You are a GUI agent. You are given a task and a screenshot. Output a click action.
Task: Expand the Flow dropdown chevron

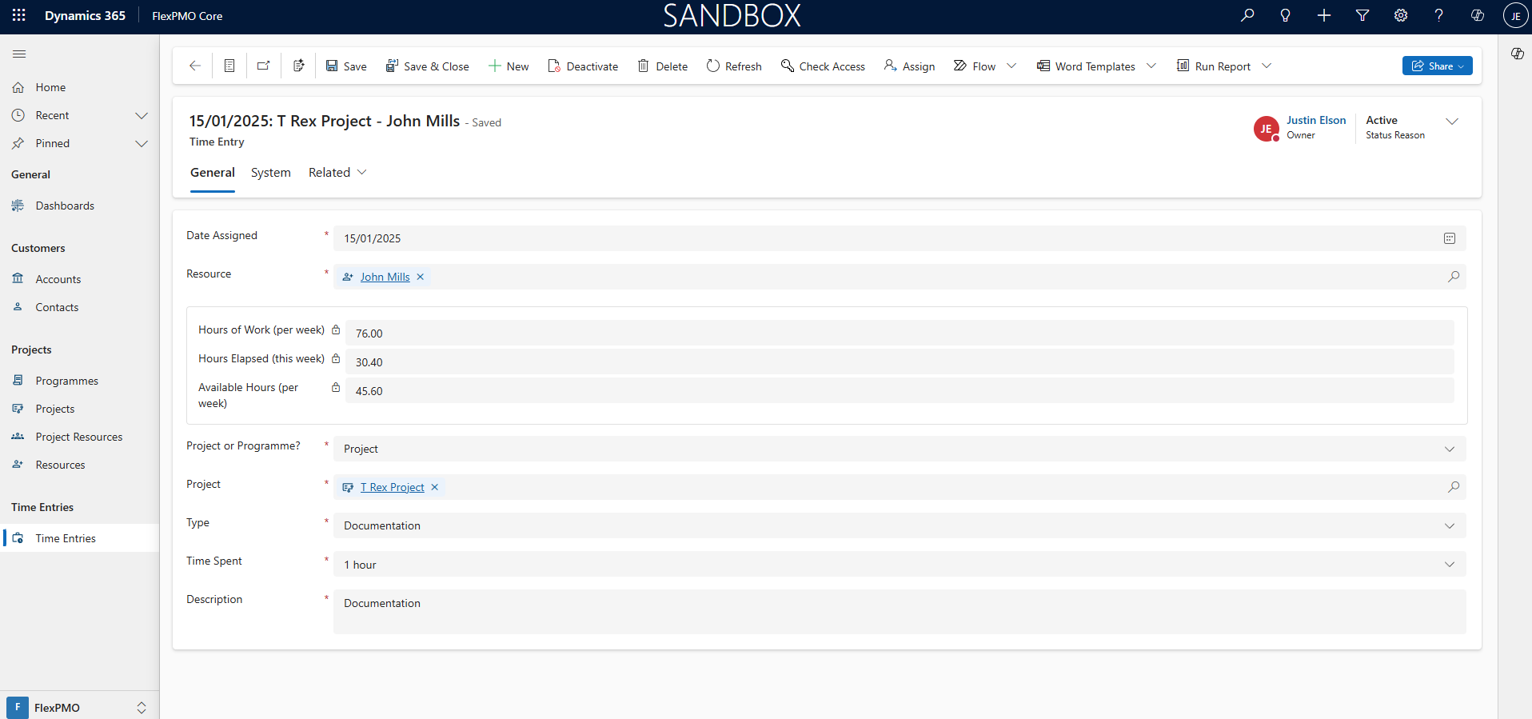point(1011,66)
